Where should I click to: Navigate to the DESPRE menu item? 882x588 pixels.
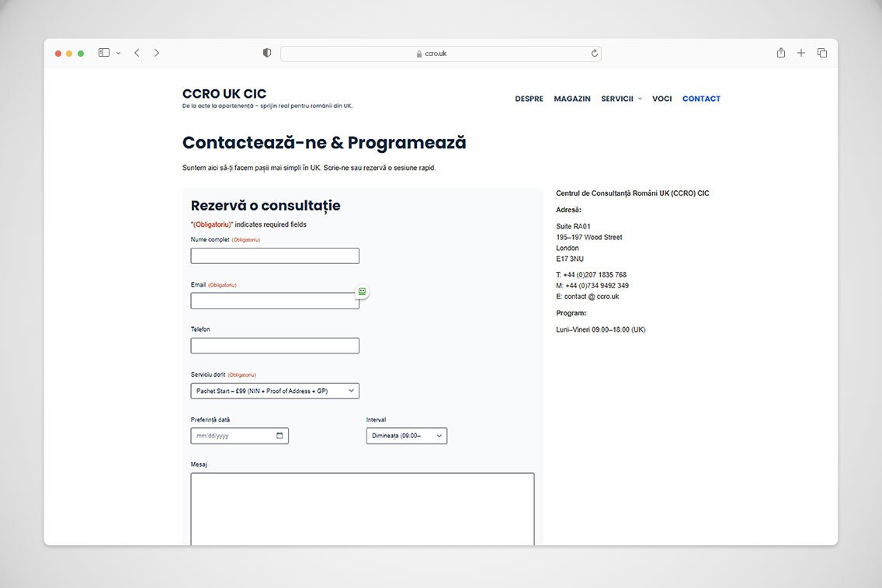(529, 99)
